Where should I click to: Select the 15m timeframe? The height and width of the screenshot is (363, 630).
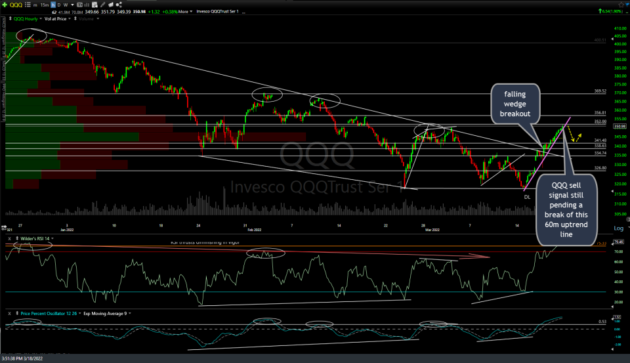click(45, 5)
